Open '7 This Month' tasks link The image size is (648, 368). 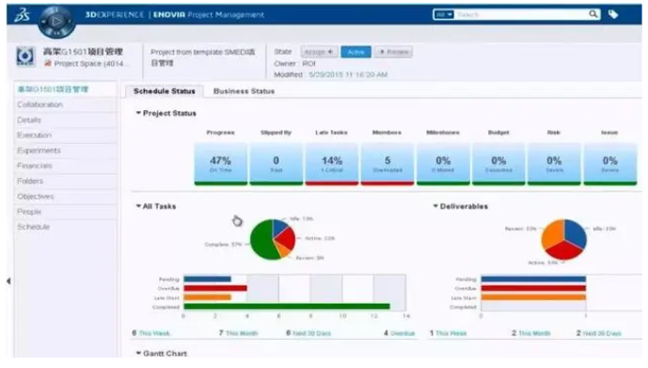239,333
